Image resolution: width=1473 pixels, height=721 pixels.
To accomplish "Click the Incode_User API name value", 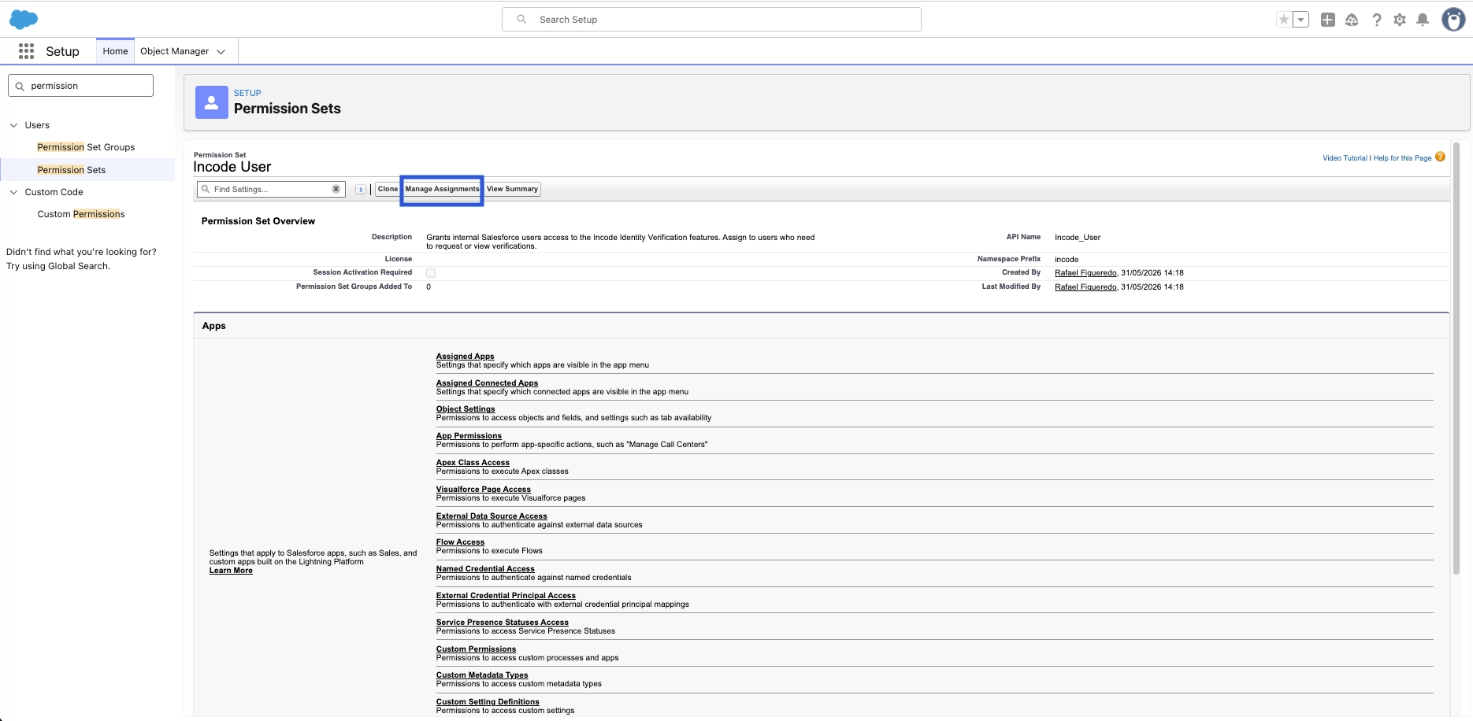I will pyautogui.click(x=1078, y=238).
